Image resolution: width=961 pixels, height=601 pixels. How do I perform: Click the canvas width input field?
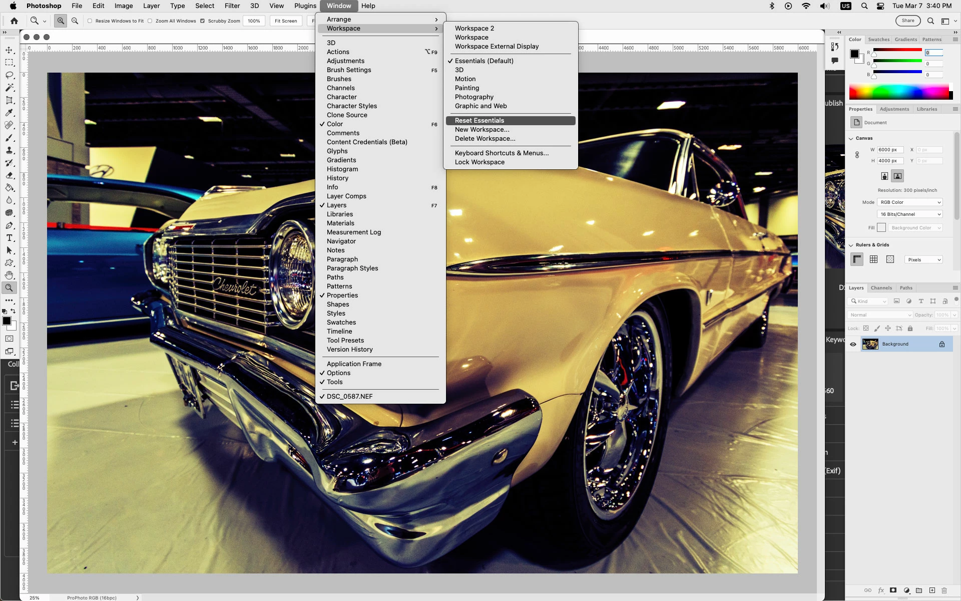tap(890, 150)
